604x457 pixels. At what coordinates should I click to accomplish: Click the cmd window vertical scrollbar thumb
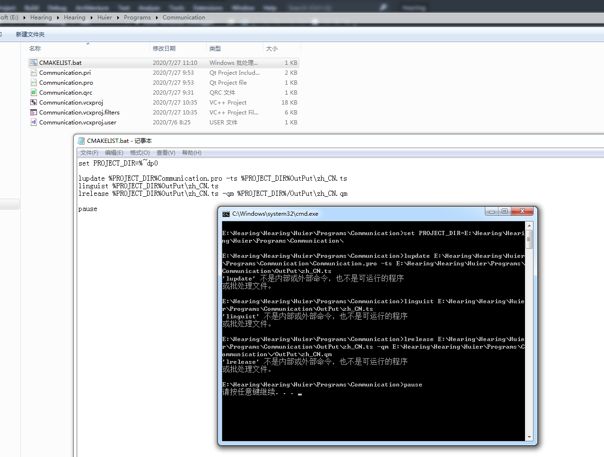tap(529, 239)
